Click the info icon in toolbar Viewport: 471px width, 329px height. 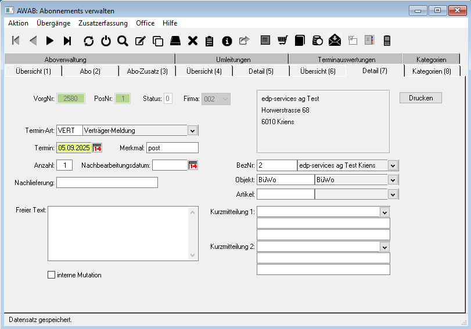coord(227,41)
